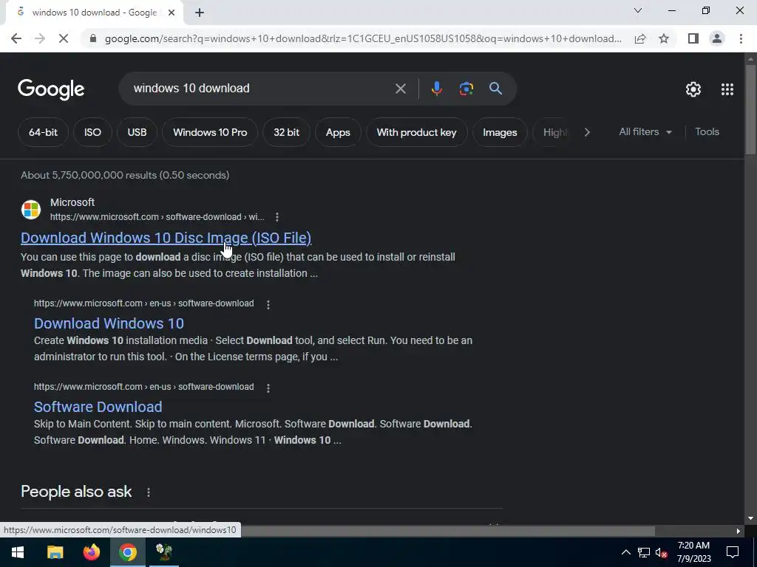Click the Microsoft site name text
Viewport: 757px width, 567px height.
pyautogui.click(x=72, y=202)
